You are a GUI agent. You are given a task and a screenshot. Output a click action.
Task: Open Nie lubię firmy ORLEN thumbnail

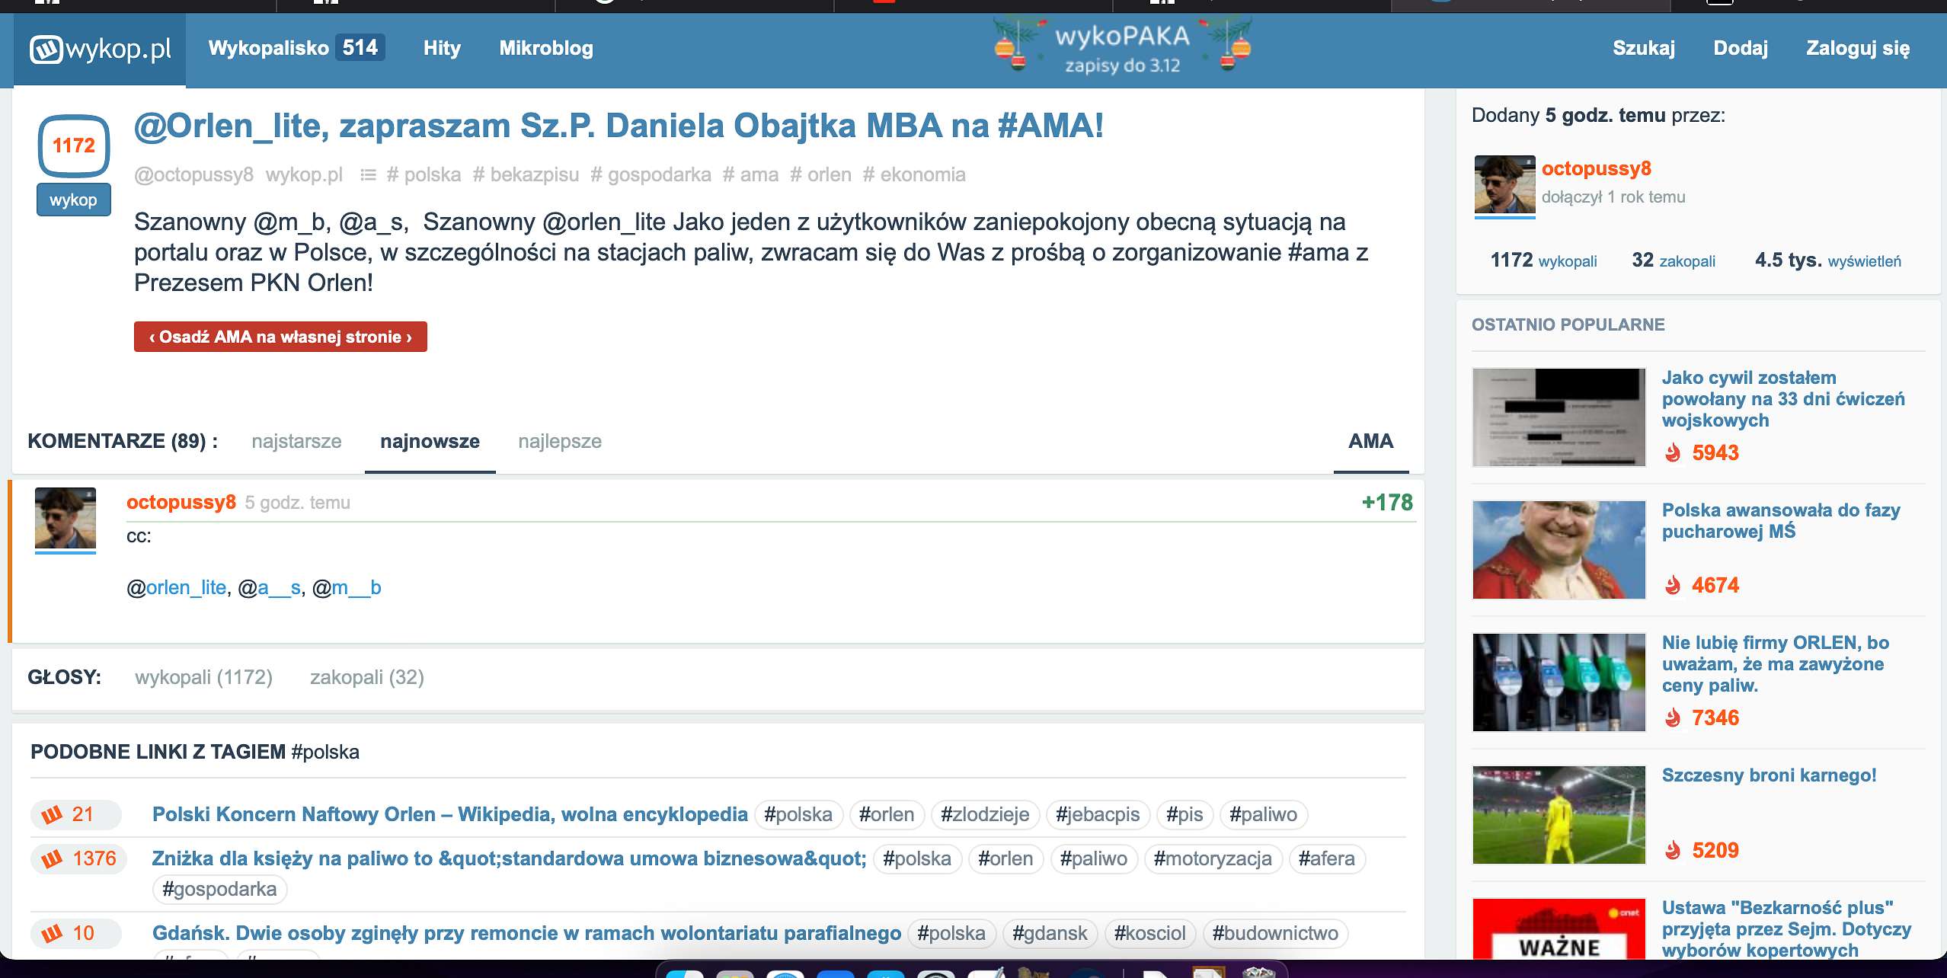[x=1559, y=682]
